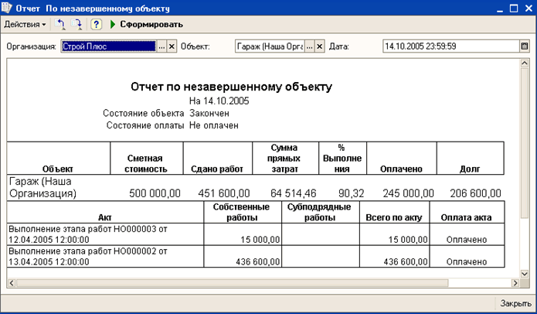Open the Действия menu
Screen dimensions: 537x314
pyautogui.click(x=25, y=25)
